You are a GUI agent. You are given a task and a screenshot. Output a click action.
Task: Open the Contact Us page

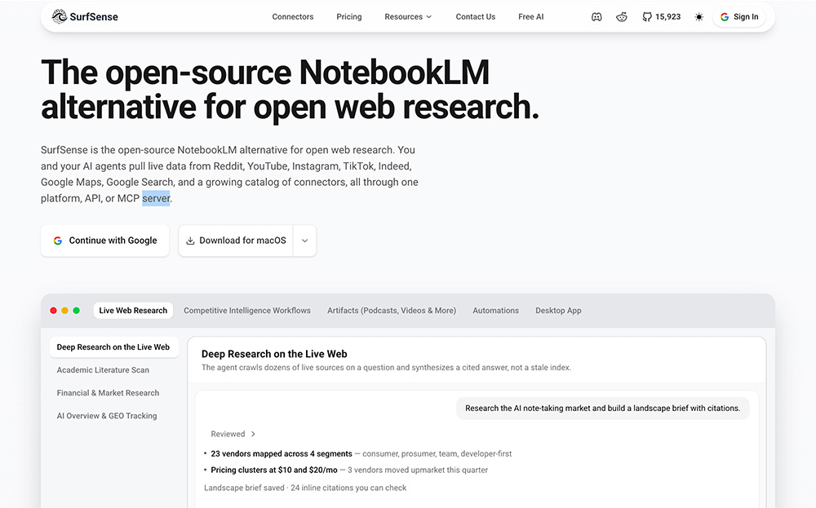tap(475, 16)
